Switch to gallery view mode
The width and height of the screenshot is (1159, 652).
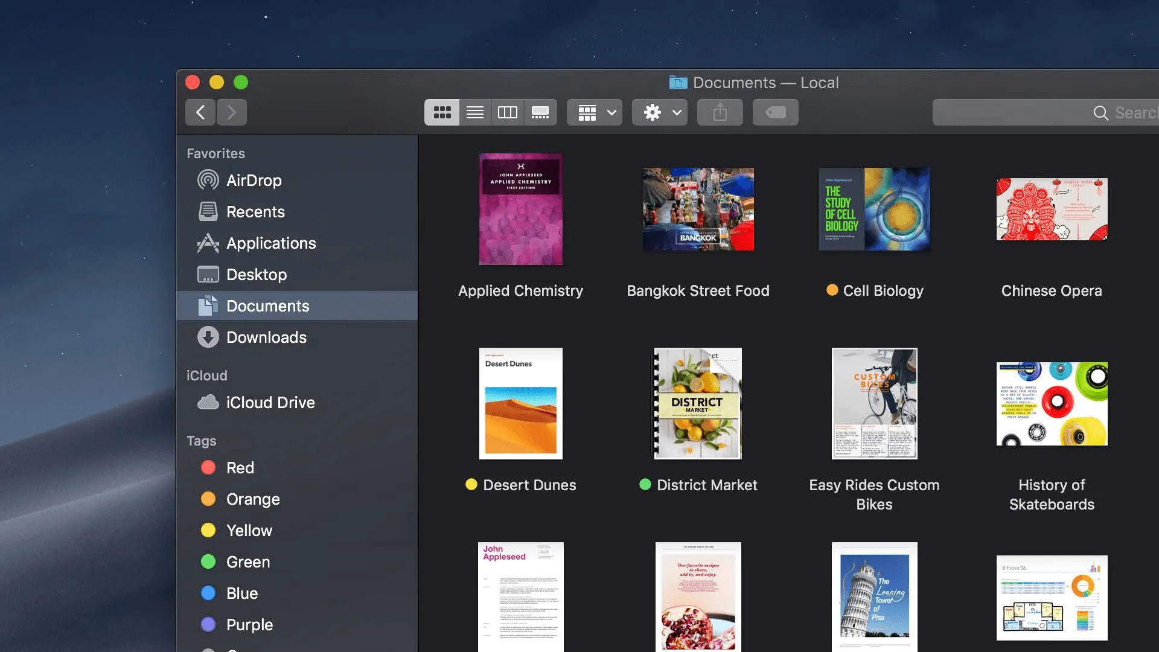pyautogui.click(x=540, y=112)
